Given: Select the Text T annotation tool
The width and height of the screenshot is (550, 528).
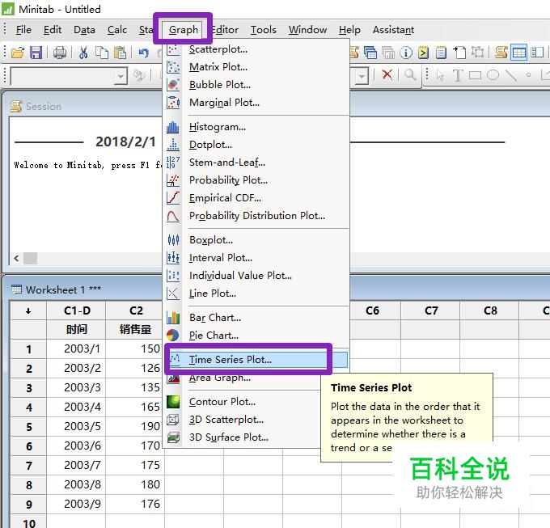Looking at the screenshot, I should pyautogui.click(x=458, y=75).
